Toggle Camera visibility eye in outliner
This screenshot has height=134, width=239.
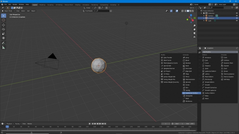(237, 16)
